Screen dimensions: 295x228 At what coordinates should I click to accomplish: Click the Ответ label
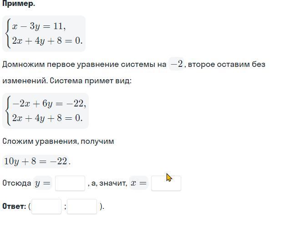(14, 206)
